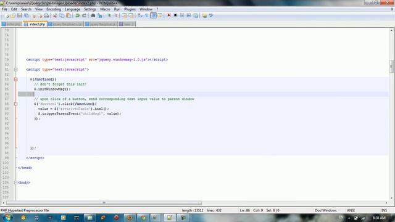The image size is (395, 222).
Task: Stop macro recording with black square icon
Action: pos(175,15)
